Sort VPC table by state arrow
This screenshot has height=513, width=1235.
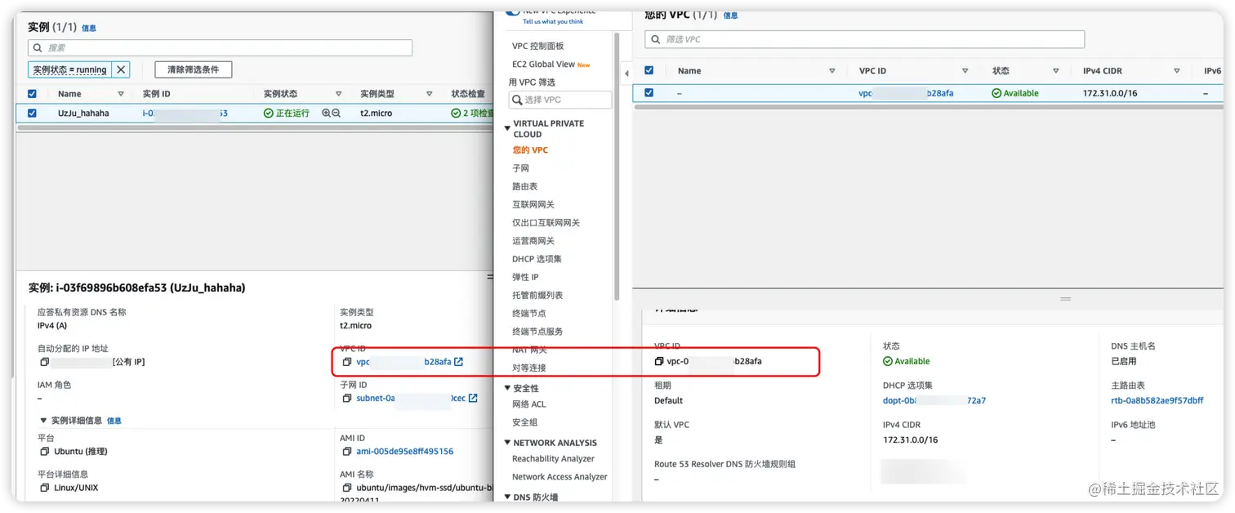pos(1055,71)
